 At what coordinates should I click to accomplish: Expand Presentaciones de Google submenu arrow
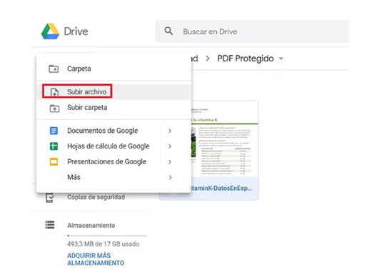[x=170, y=162]
